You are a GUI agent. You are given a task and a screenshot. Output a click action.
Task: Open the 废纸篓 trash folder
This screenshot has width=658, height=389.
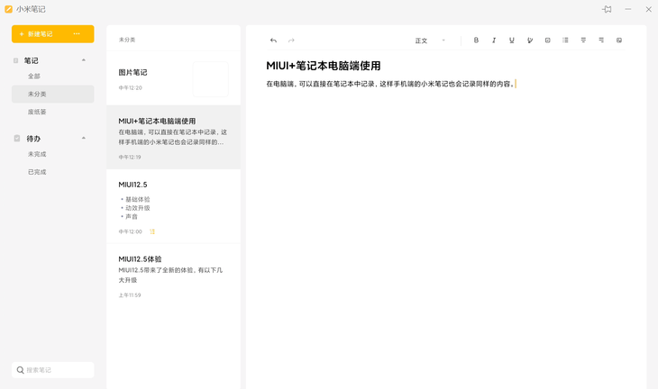(37, 112)
